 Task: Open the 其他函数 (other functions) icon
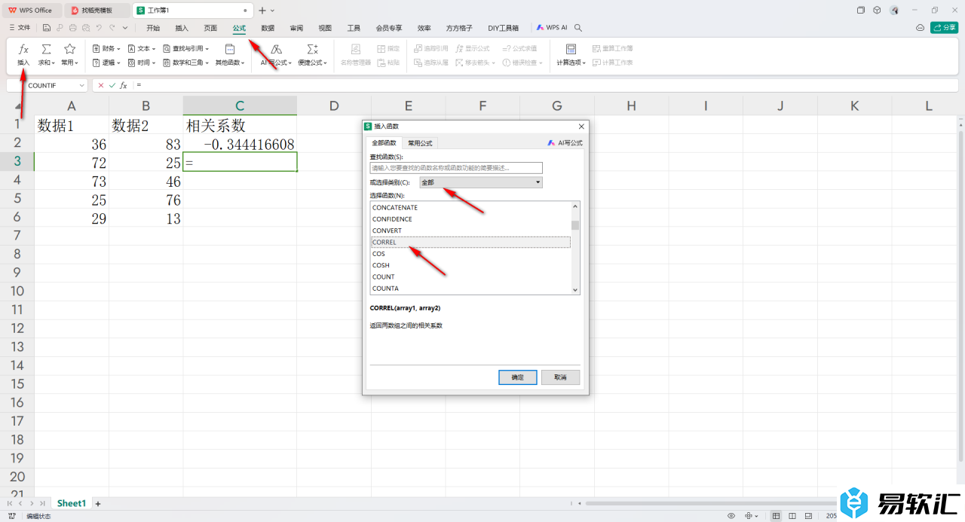click(x=230, y=49)
